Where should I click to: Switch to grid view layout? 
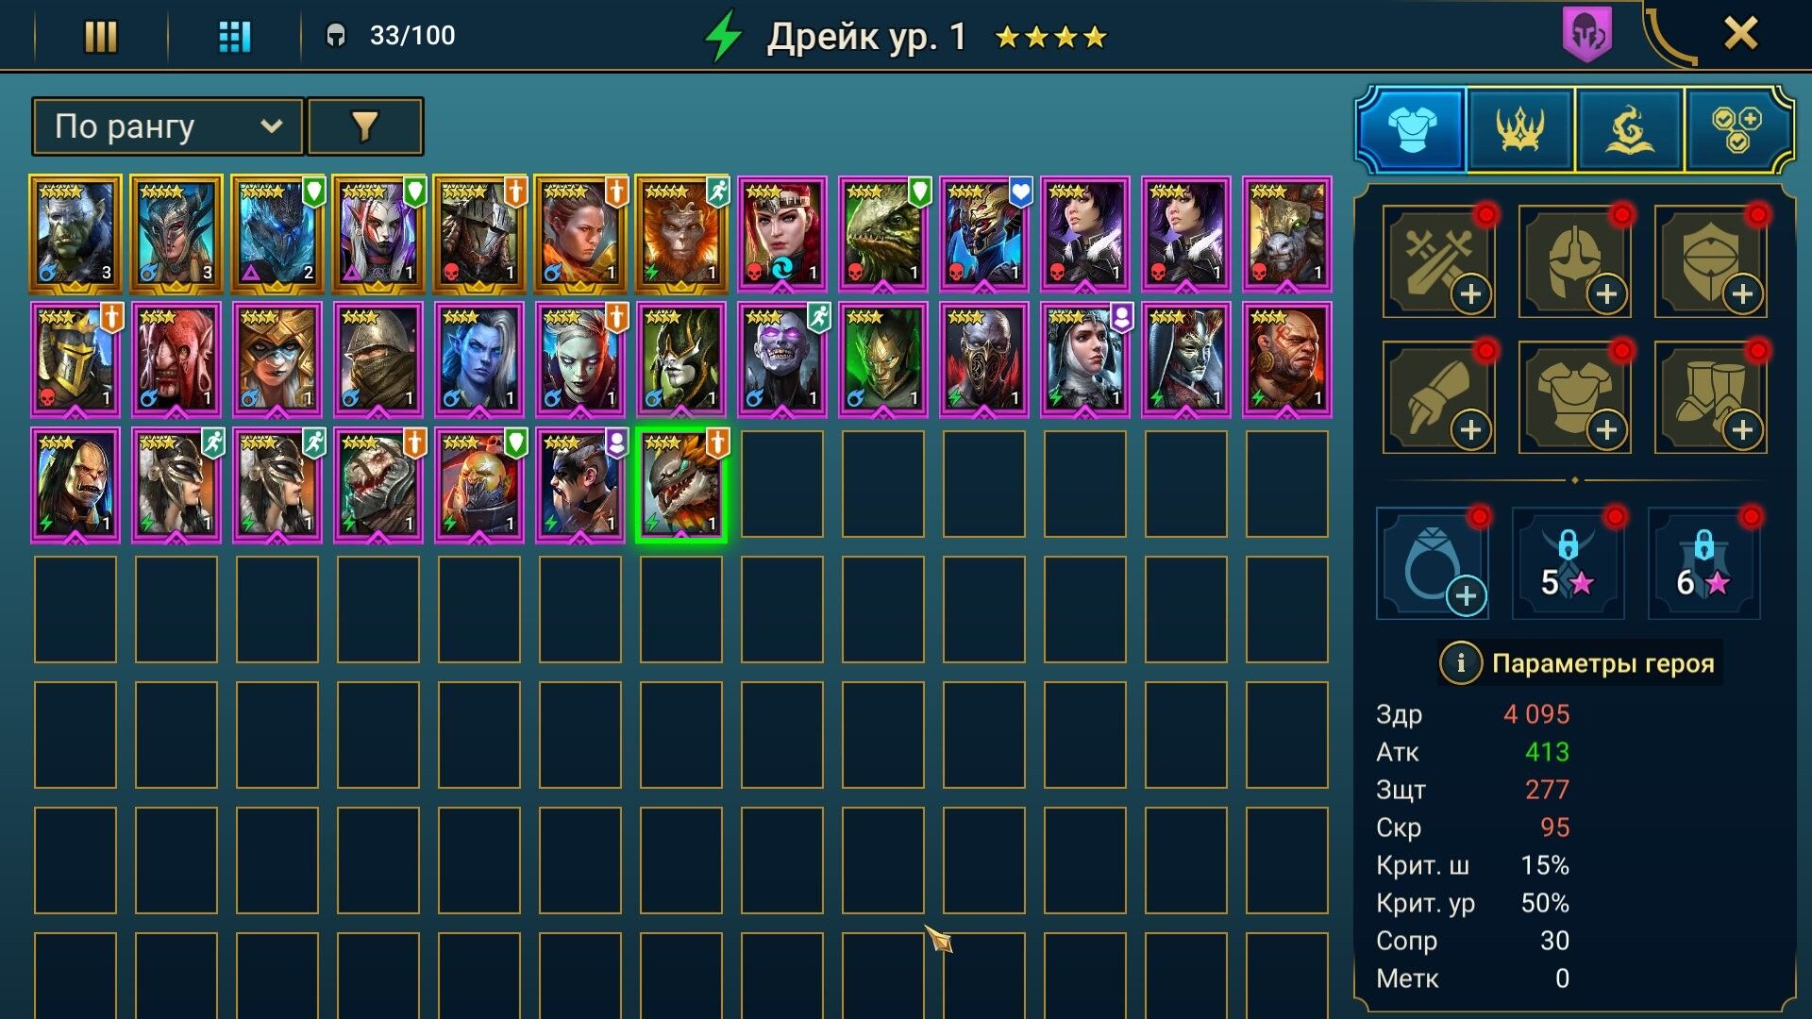coord(234,37)
